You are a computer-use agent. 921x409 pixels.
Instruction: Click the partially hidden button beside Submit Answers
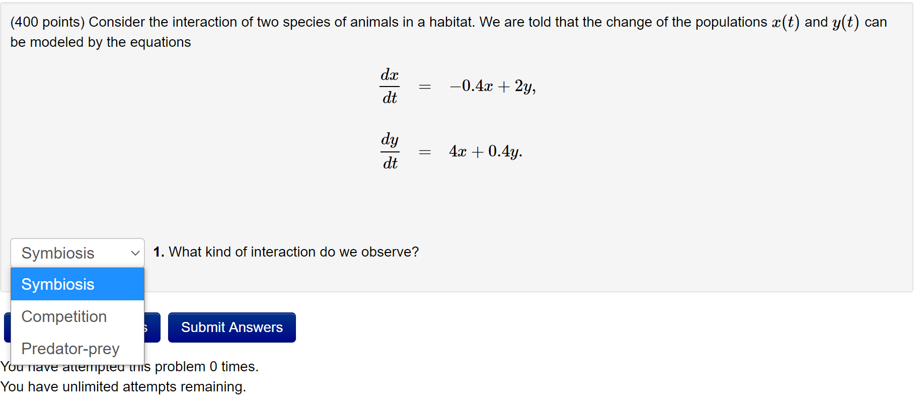(152, 328)
